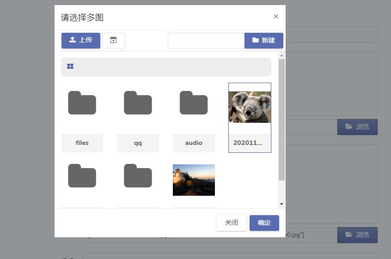Click the 关闭 close button
The width and height of the screenshot is (391, 259).
coord(232,223)
